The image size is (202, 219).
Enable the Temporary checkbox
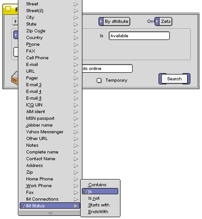(x=99, y=80)
